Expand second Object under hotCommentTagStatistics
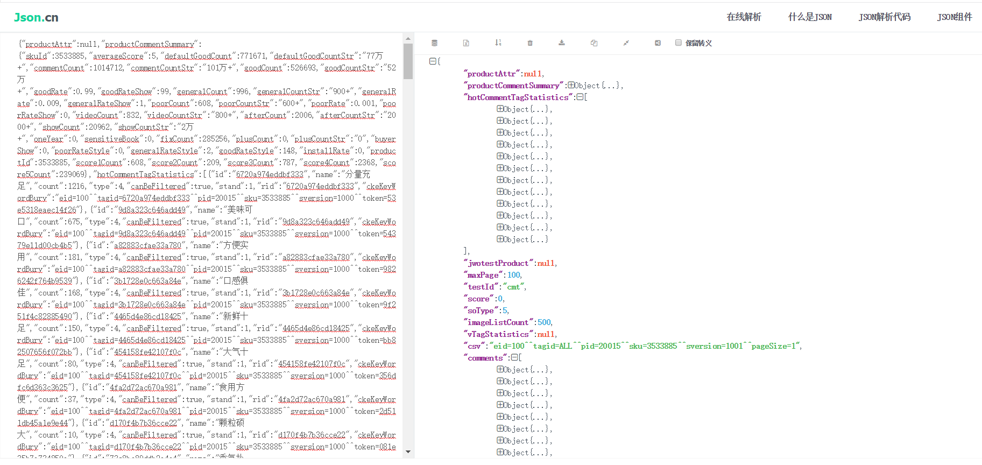 500,121
